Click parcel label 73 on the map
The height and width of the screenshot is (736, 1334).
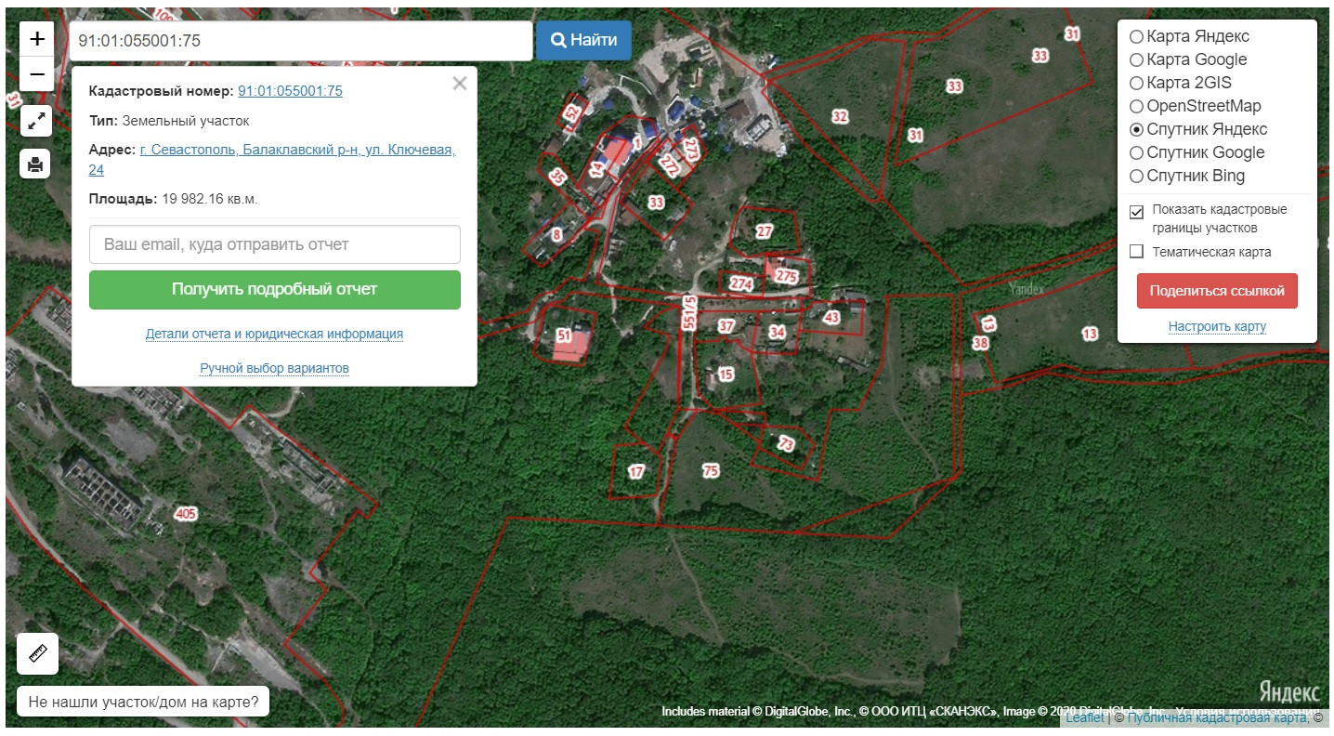coord(786,444)
